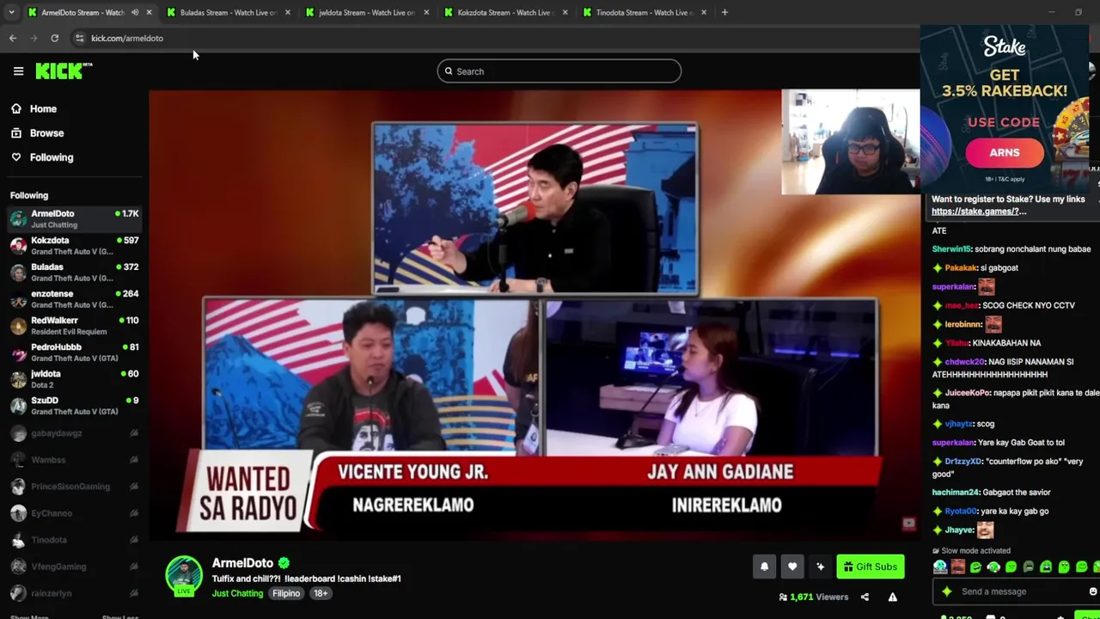Switch to Tinodota Stream browser tab

pos(645,13)
